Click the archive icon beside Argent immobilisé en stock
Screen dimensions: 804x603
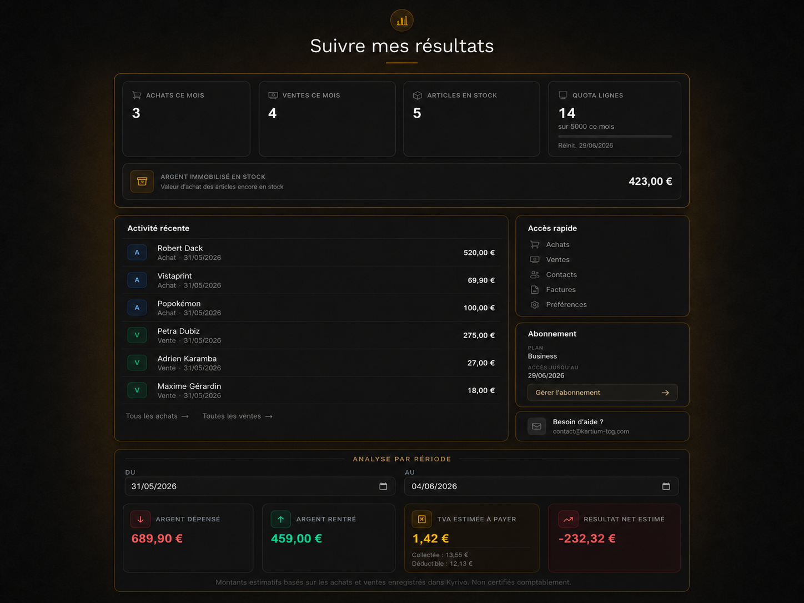pyautogui.click(x=142, y=182)
